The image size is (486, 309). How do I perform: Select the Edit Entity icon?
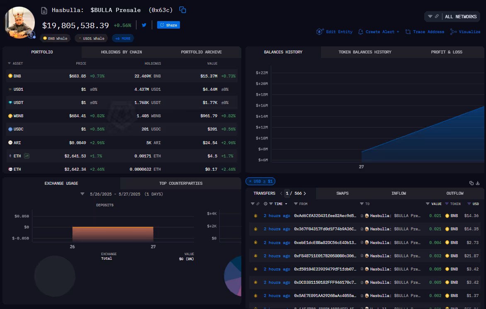click(x=319, y=31)
